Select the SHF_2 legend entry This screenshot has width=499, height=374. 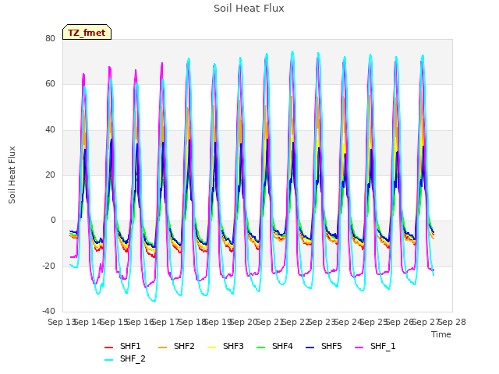(125, 359)
